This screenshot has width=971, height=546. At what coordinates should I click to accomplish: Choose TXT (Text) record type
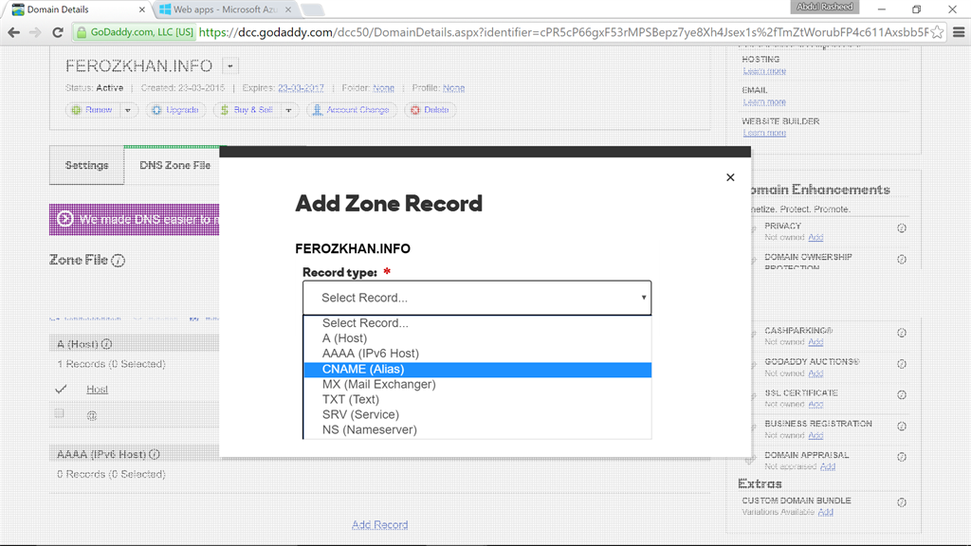pos(477,399)
